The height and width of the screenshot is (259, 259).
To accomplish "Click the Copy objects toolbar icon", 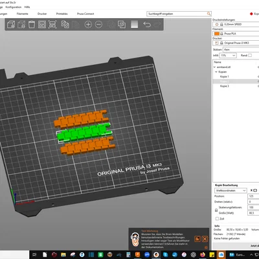I will click(65, 25).
